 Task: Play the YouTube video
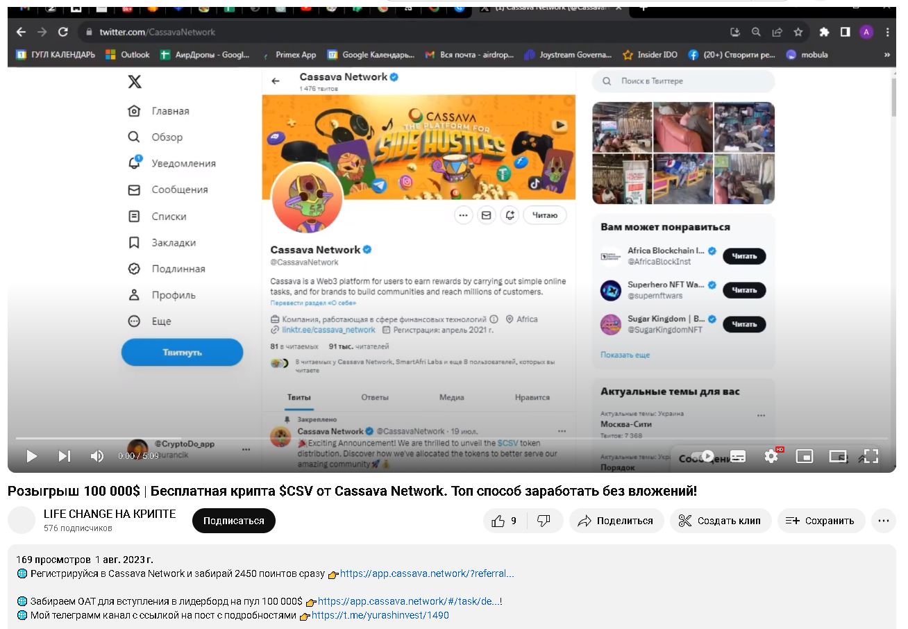coord(31,456)
